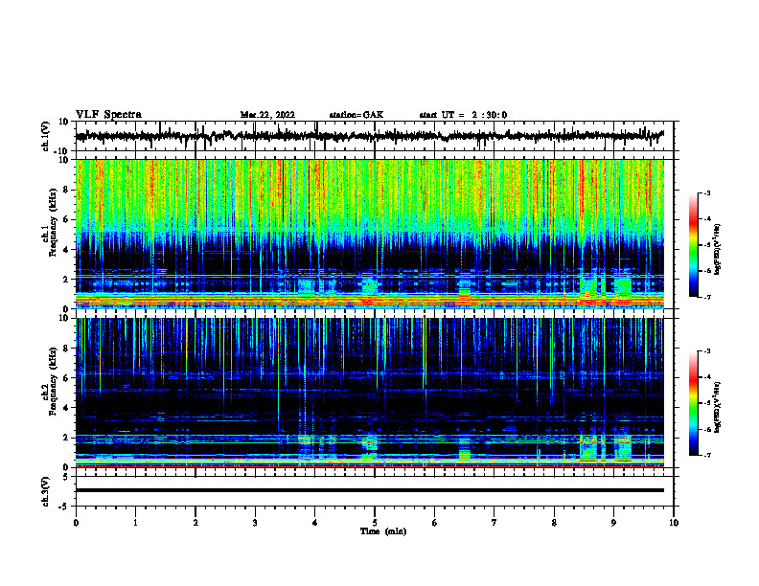Click the "6" kHz tick on ch.1 frequency axis

(x=66, y=219)
